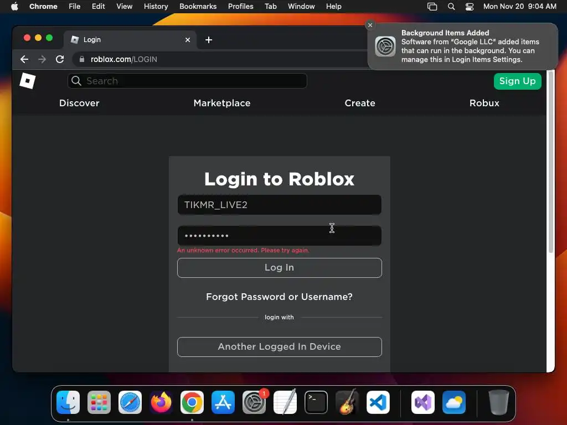567x425 pixels.
Task: Choose Another Logged In Device login
Action: 280,347
